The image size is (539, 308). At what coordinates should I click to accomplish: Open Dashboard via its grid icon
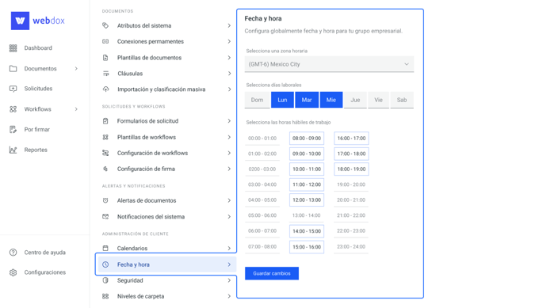[x=13, y=48]
